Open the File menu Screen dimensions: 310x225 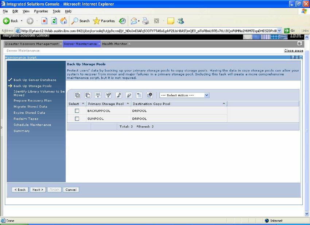pos(5,11)
